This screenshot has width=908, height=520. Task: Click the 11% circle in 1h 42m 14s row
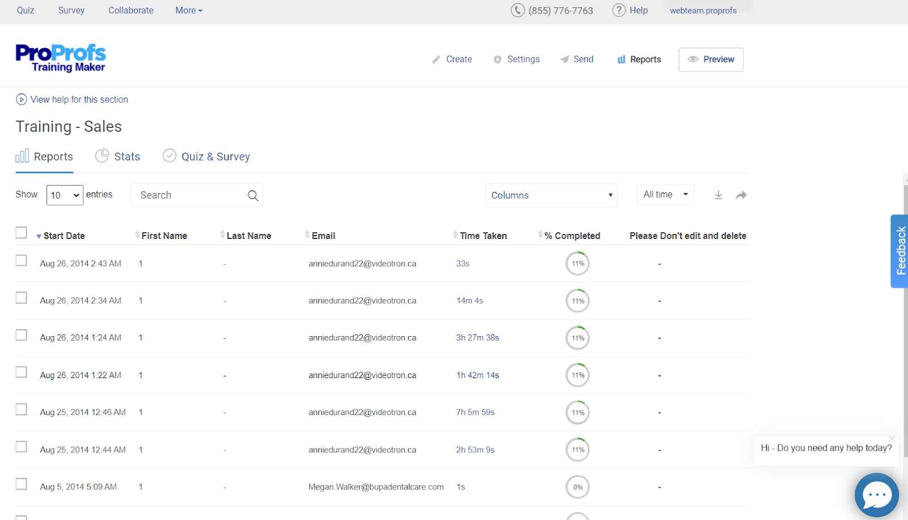578,375
